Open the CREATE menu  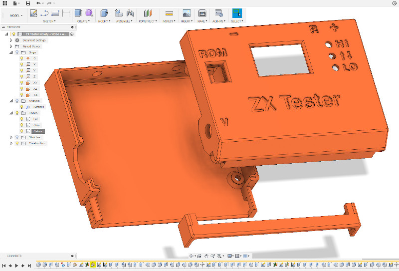click(x=83, y=21)
